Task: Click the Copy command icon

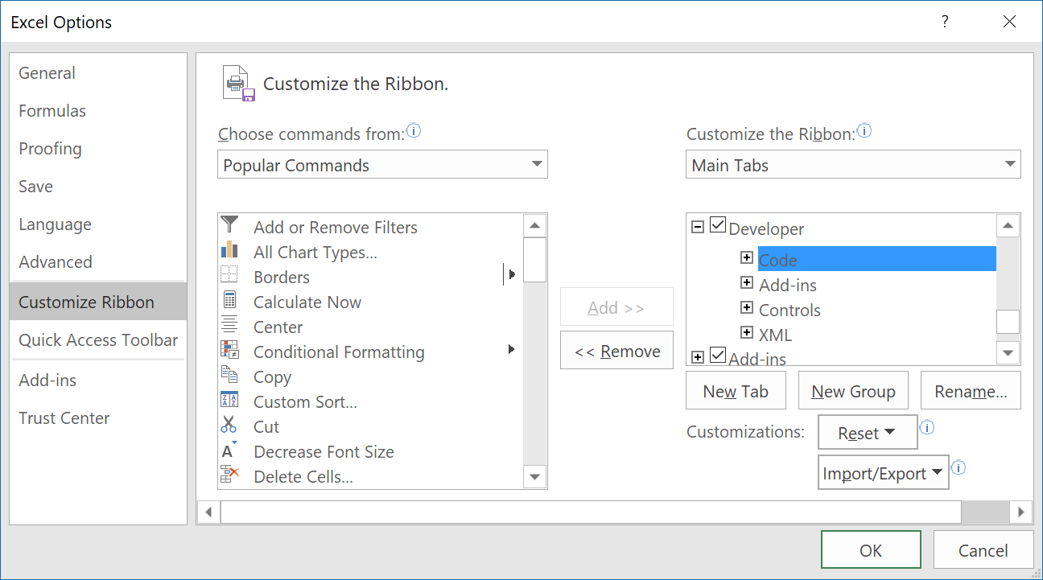Action: tap(229, 376)
